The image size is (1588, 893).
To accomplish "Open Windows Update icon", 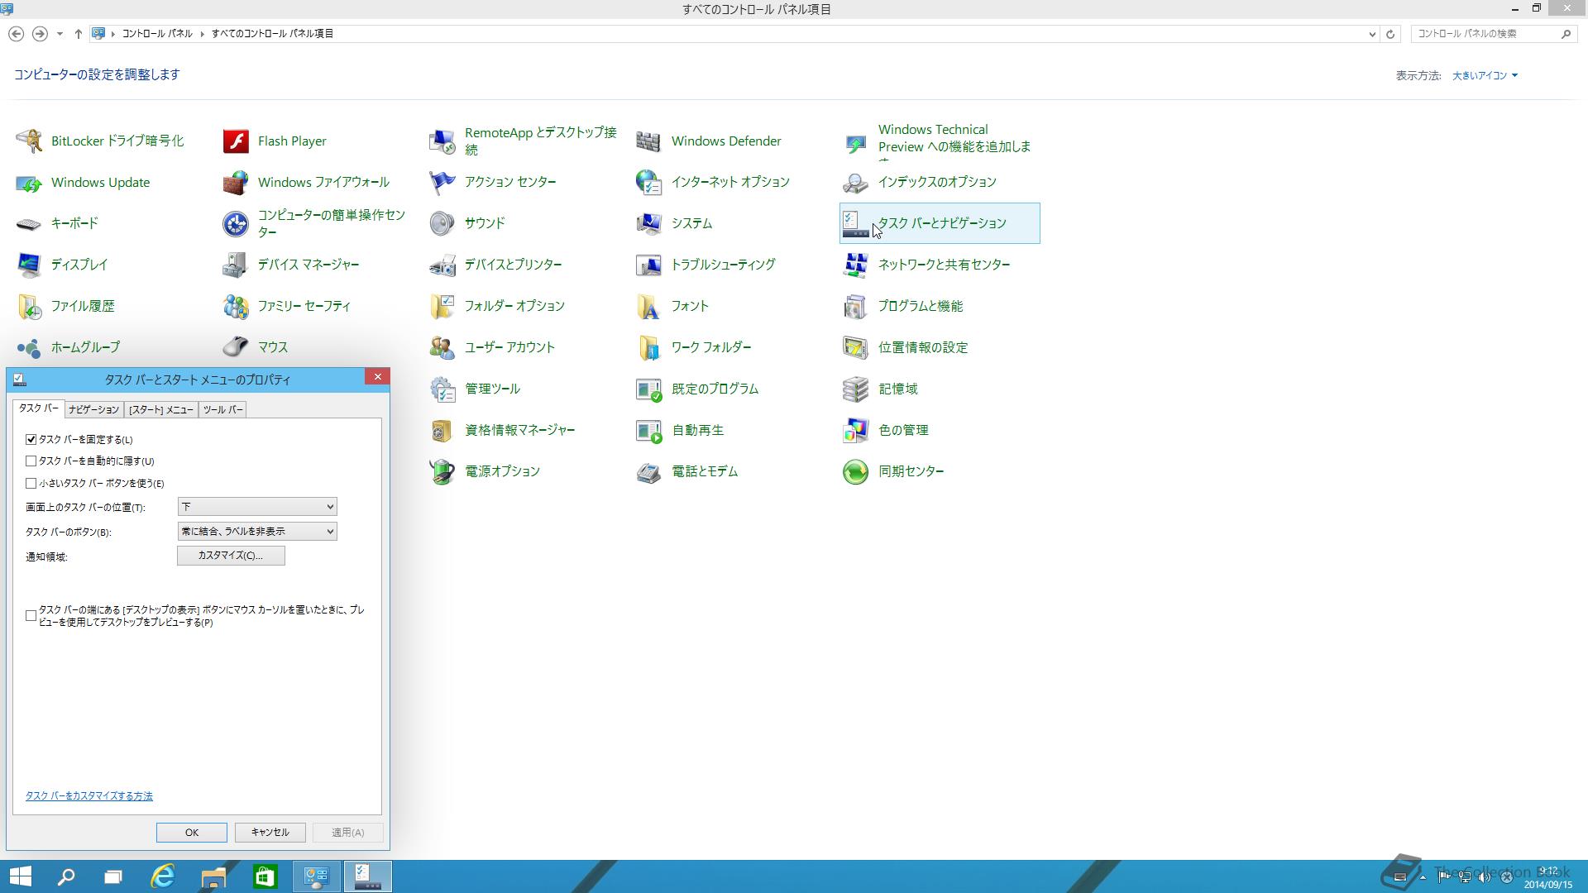I will 29,183.
